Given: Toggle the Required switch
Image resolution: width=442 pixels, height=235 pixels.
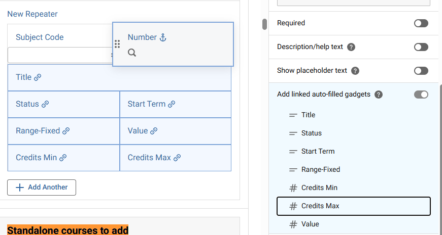Looking at the screenshot, I should pos(421,23).
